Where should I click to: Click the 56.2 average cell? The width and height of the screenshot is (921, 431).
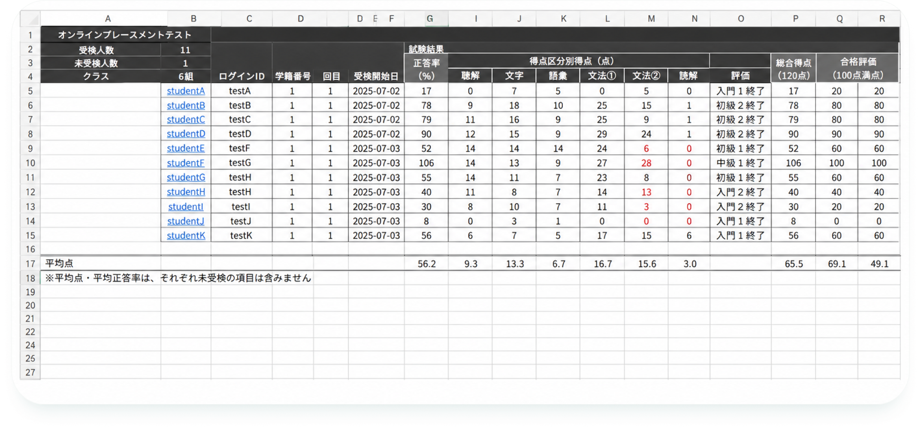(x=426, y=264)
